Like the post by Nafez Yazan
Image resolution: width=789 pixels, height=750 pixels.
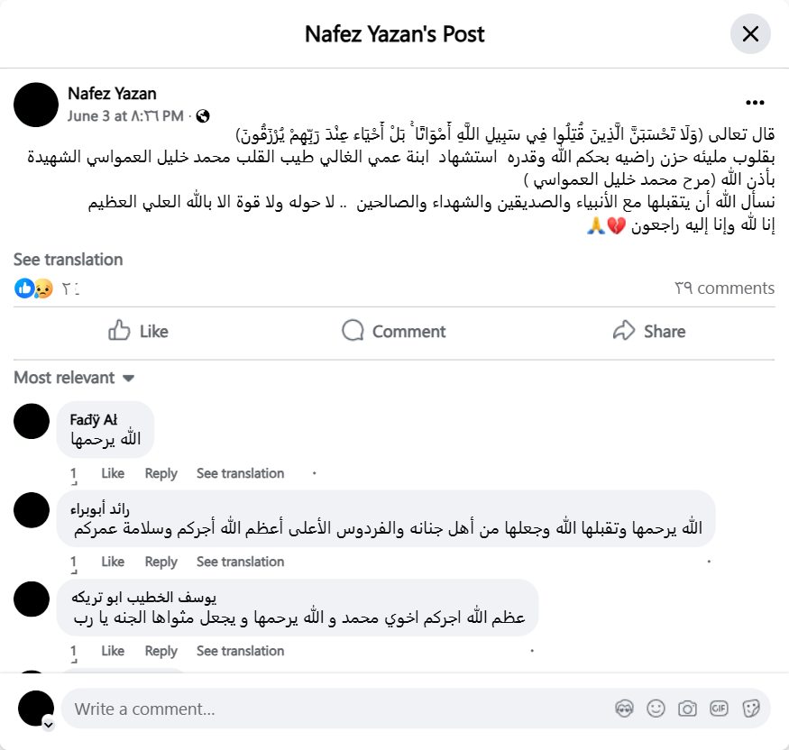[138, 332]
